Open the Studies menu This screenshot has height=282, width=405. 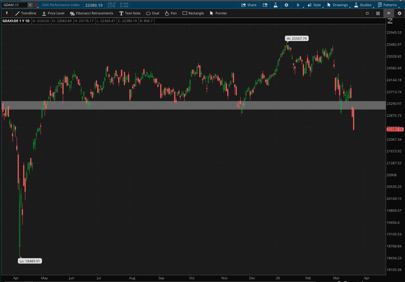[362, 5]
